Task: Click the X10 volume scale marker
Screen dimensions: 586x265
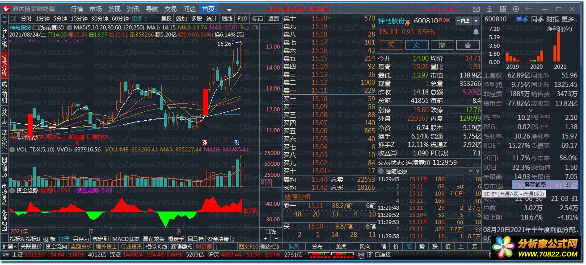Action: pyautogui.click(x=265, y=182)
